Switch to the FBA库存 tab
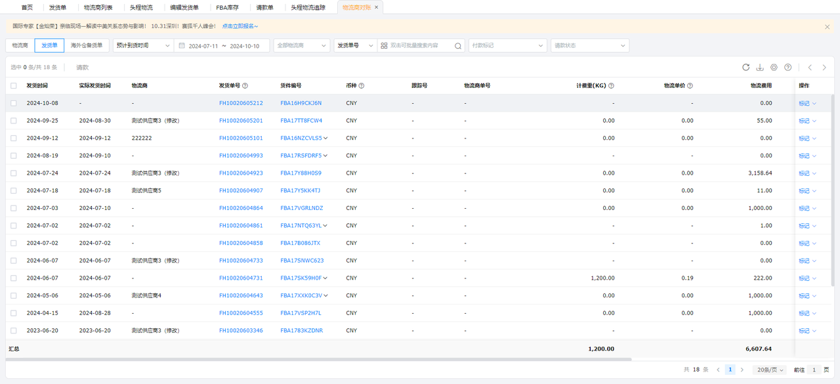 (x=227, y=7)
